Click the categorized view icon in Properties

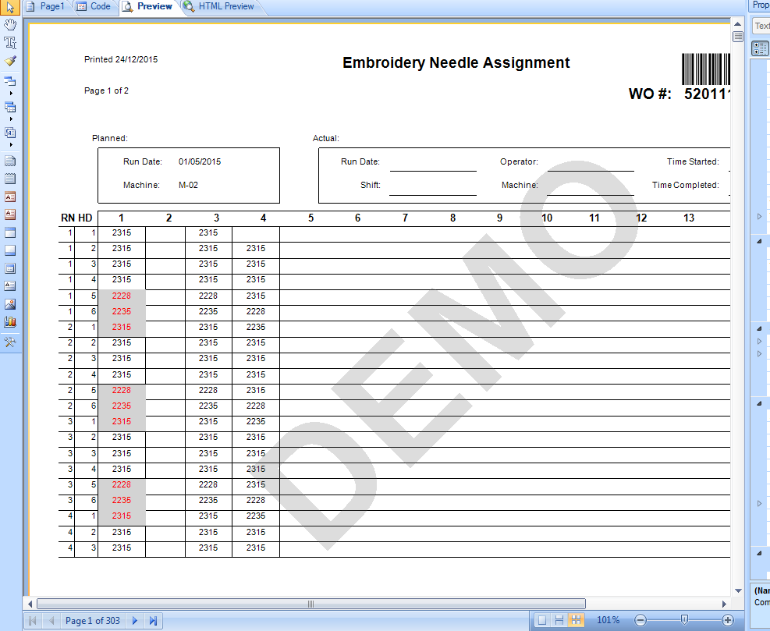point(760,48)
